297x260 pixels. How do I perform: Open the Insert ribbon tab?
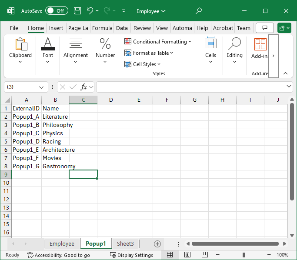tap(56, 28)
